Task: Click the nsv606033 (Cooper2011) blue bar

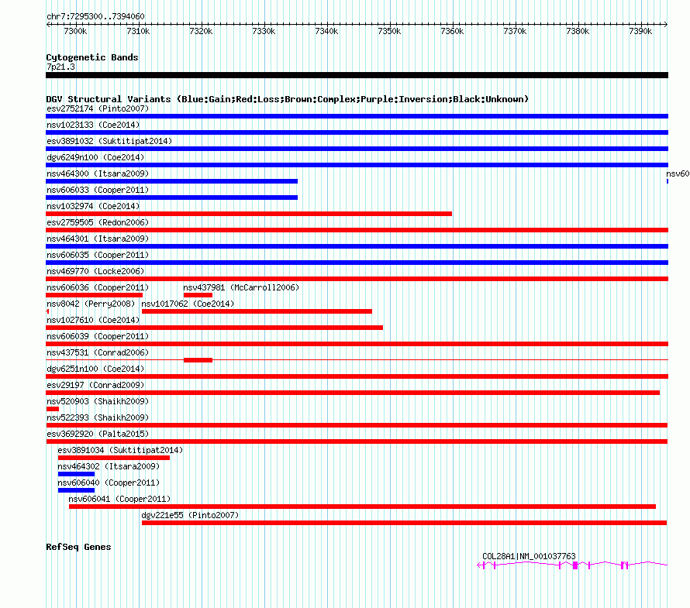Action: coord(171,198)
